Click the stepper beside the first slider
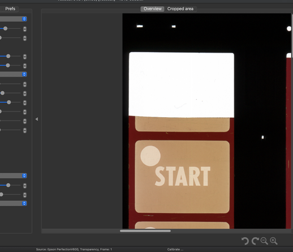The image size is (293, 252). [25, 29]
